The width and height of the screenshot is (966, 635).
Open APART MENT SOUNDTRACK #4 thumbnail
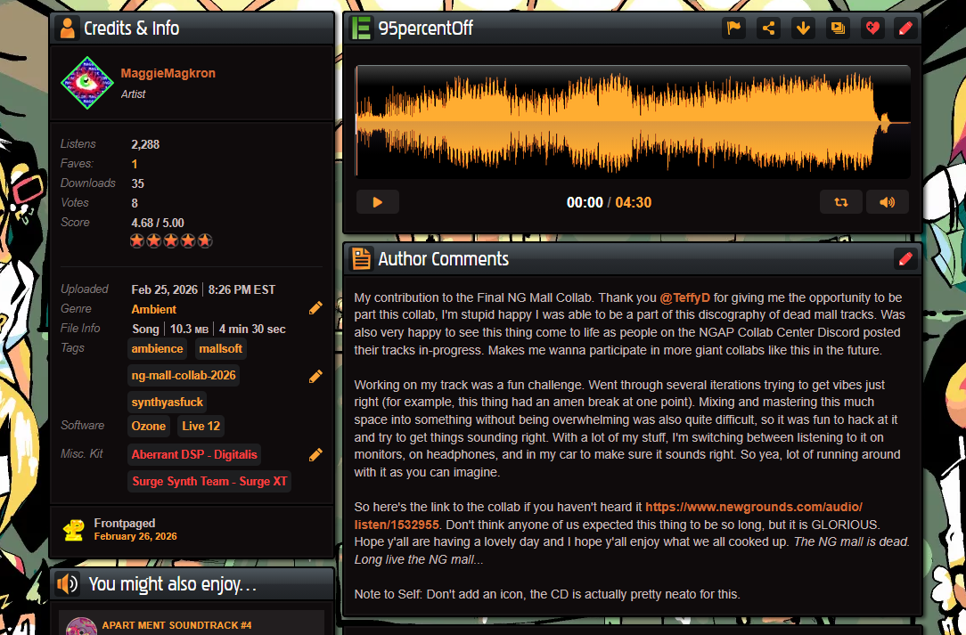pyautogui.click(x=82, y=625)
